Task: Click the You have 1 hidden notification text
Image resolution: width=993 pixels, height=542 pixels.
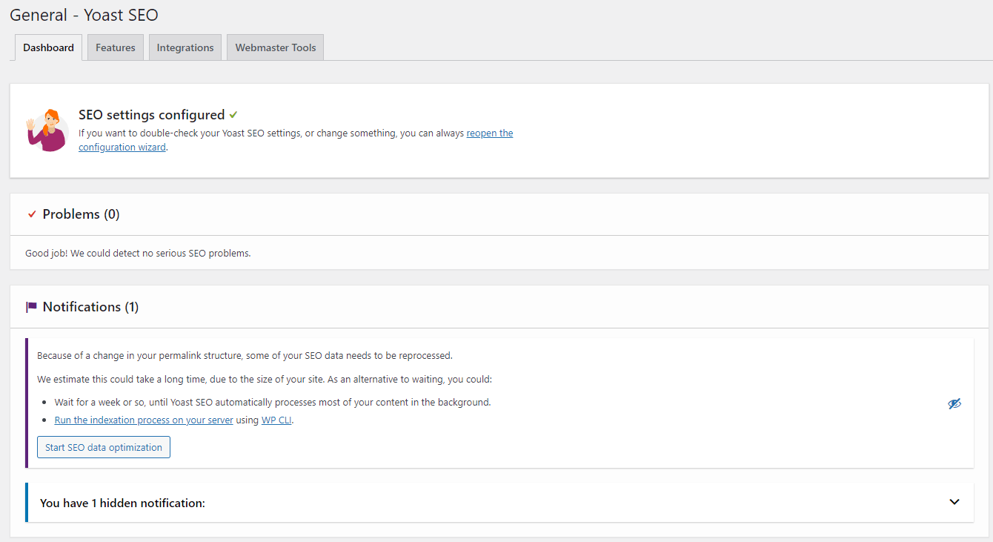Action: point(122,503)
